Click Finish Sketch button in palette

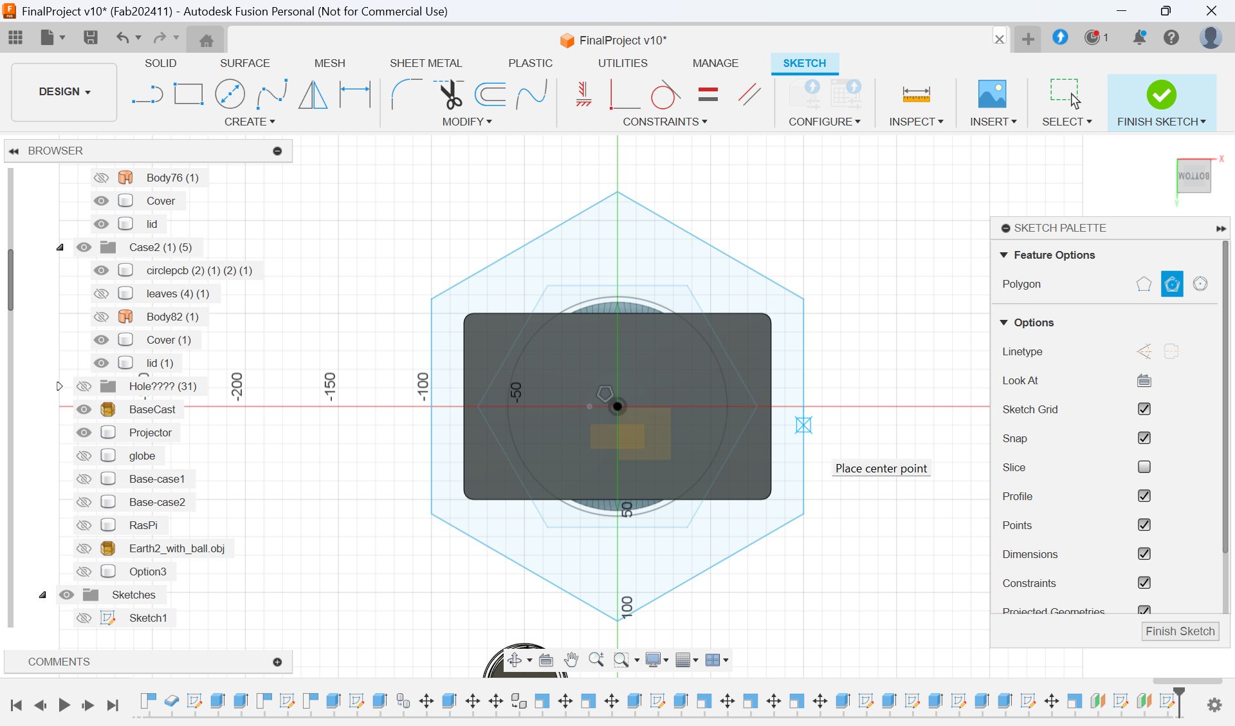point(1180,631)
